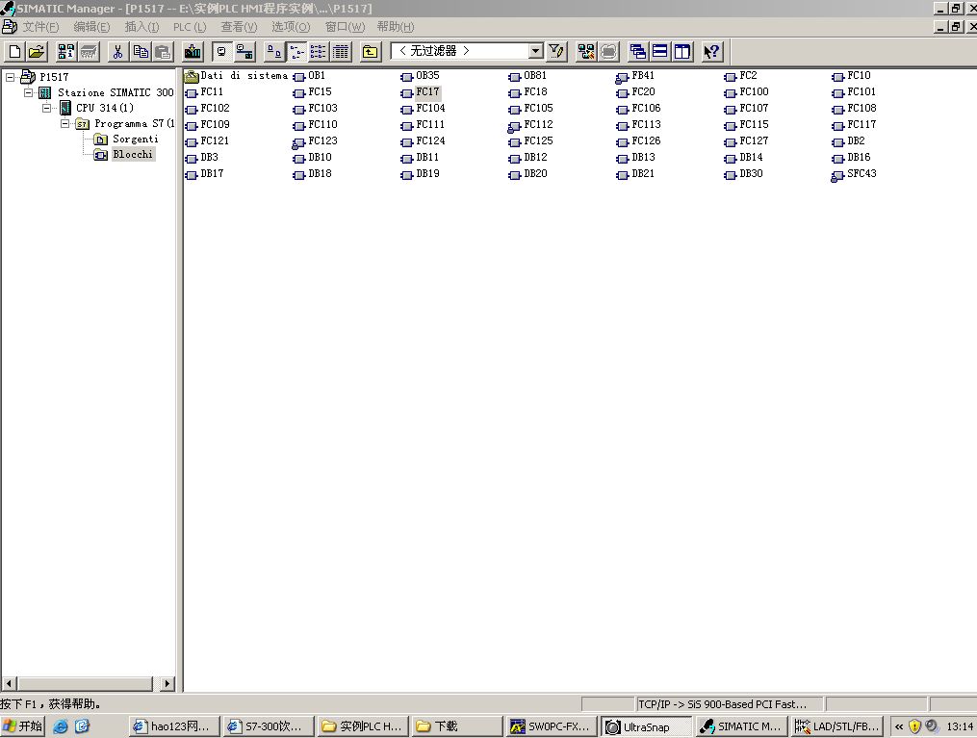977x738 pixels.
Task: Open the PLC menu
Action: [x=189, y=27]
